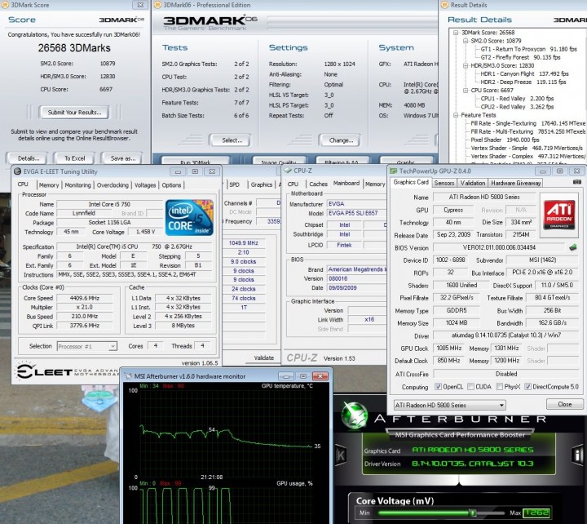The width and height of the screenshot is (587, 524).
Task: Collapse the Feature Tests tree node
Action: pyautogui.click(x=456, y=115)
